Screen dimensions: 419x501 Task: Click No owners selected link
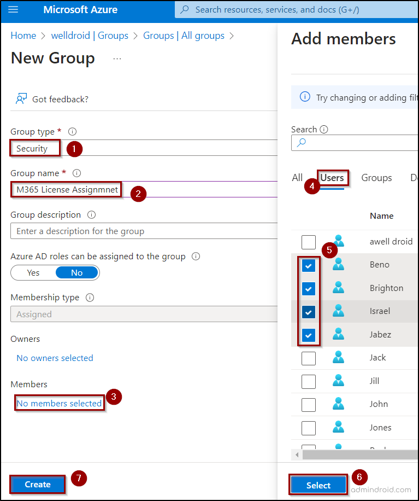click(x=55, y=358)
